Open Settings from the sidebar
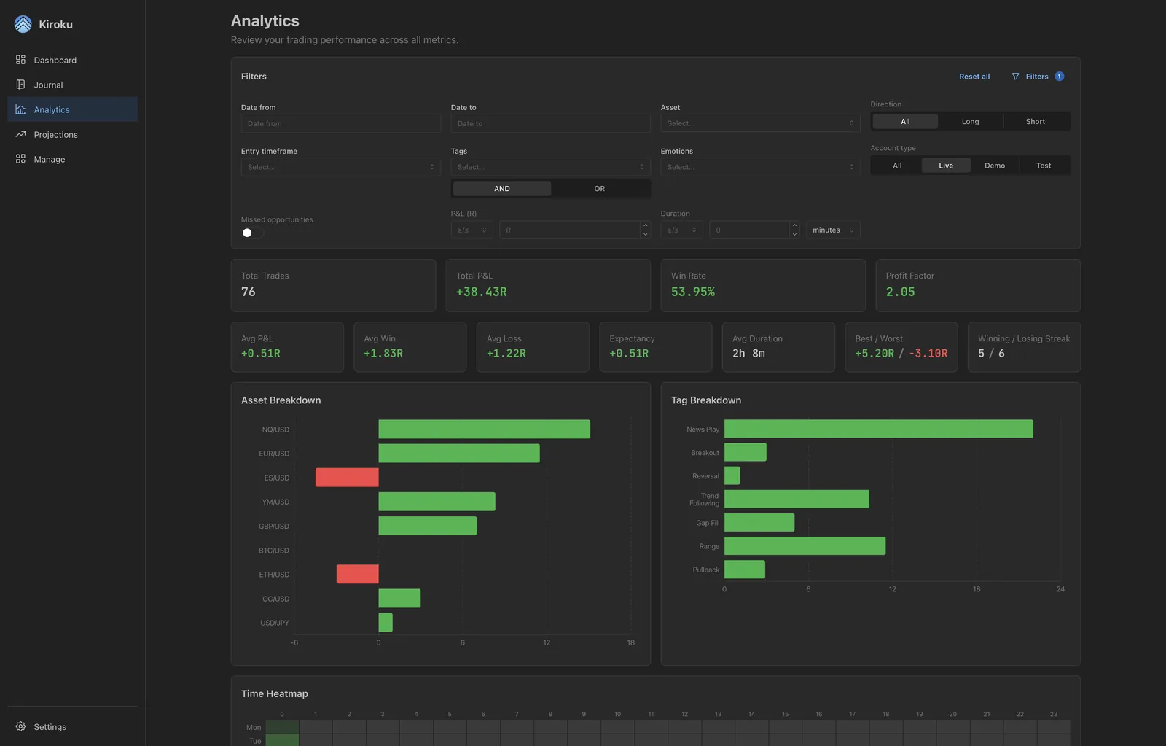This screenshot has width=1166, height=746. (72, 726)
